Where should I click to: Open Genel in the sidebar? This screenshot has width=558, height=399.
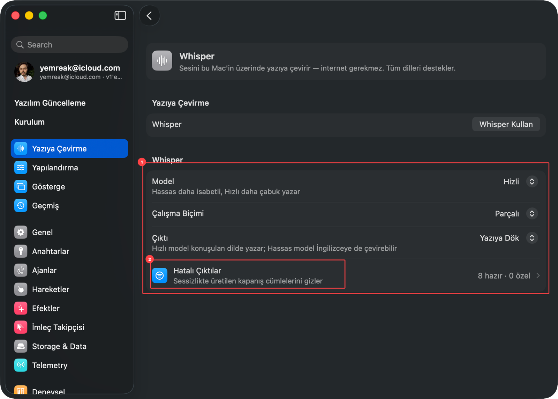(69, 232)
